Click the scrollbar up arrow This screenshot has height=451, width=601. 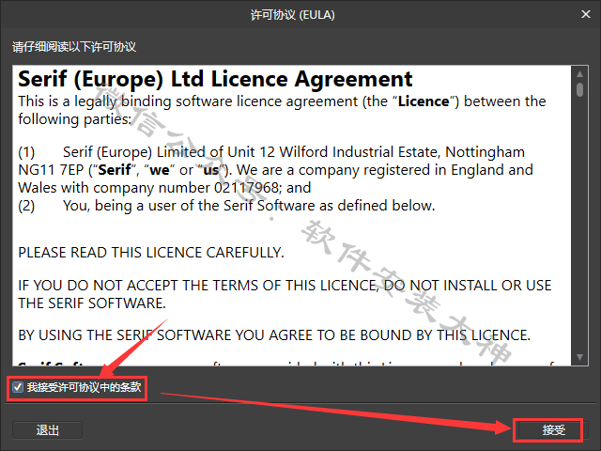[579, 74]
